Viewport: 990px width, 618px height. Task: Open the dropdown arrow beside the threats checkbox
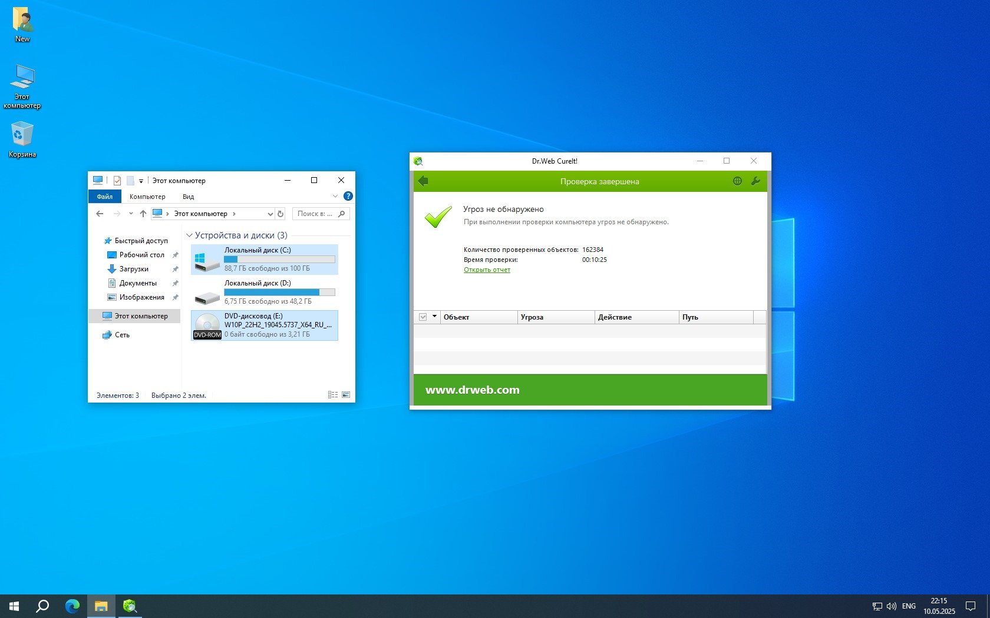tap(434, 317)
